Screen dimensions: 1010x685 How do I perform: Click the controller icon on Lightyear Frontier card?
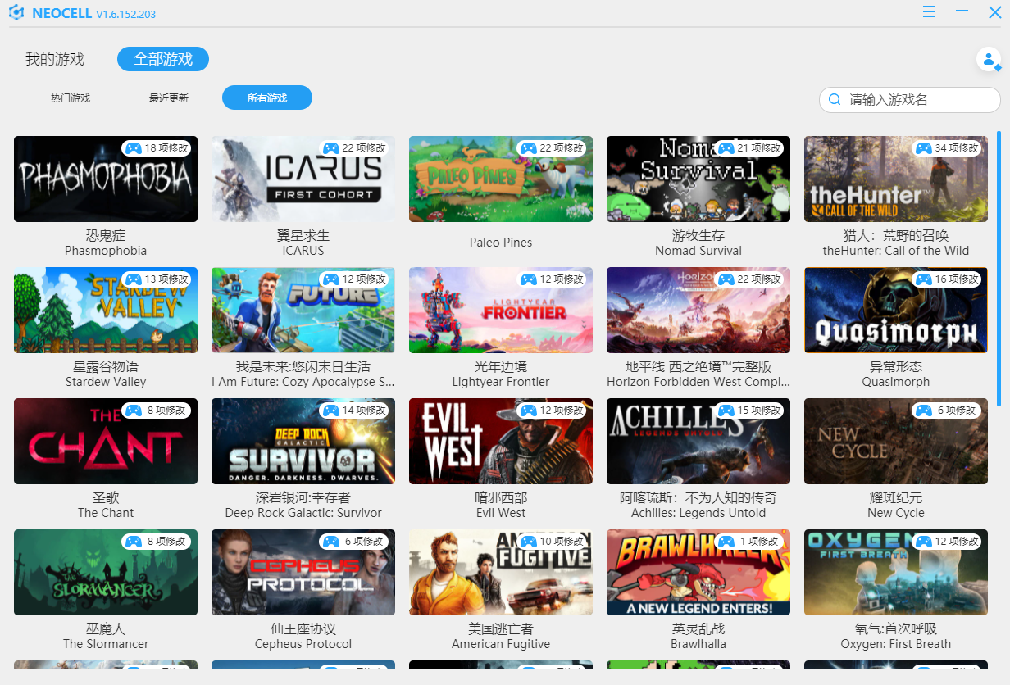[528, 279]
